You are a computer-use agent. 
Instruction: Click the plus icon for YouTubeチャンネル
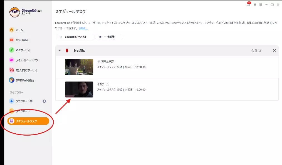click(x=61, y=37)
